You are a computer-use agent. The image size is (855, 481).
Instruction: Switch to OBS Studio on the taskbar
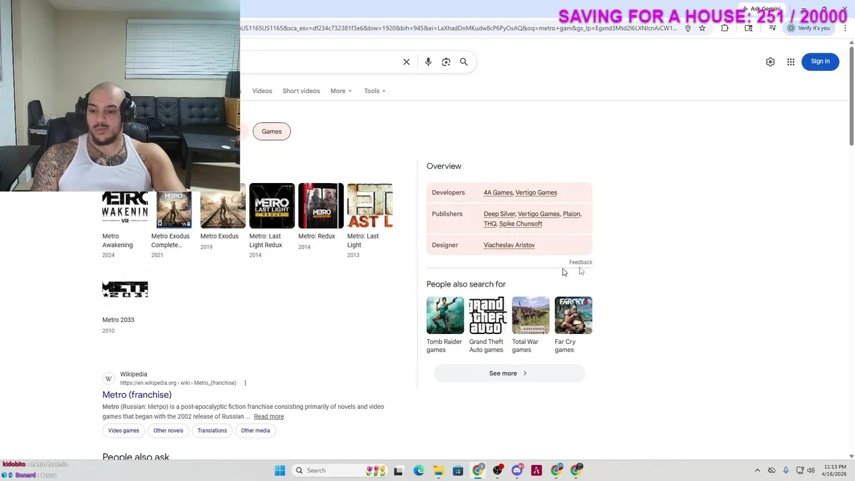pos(497,470)
